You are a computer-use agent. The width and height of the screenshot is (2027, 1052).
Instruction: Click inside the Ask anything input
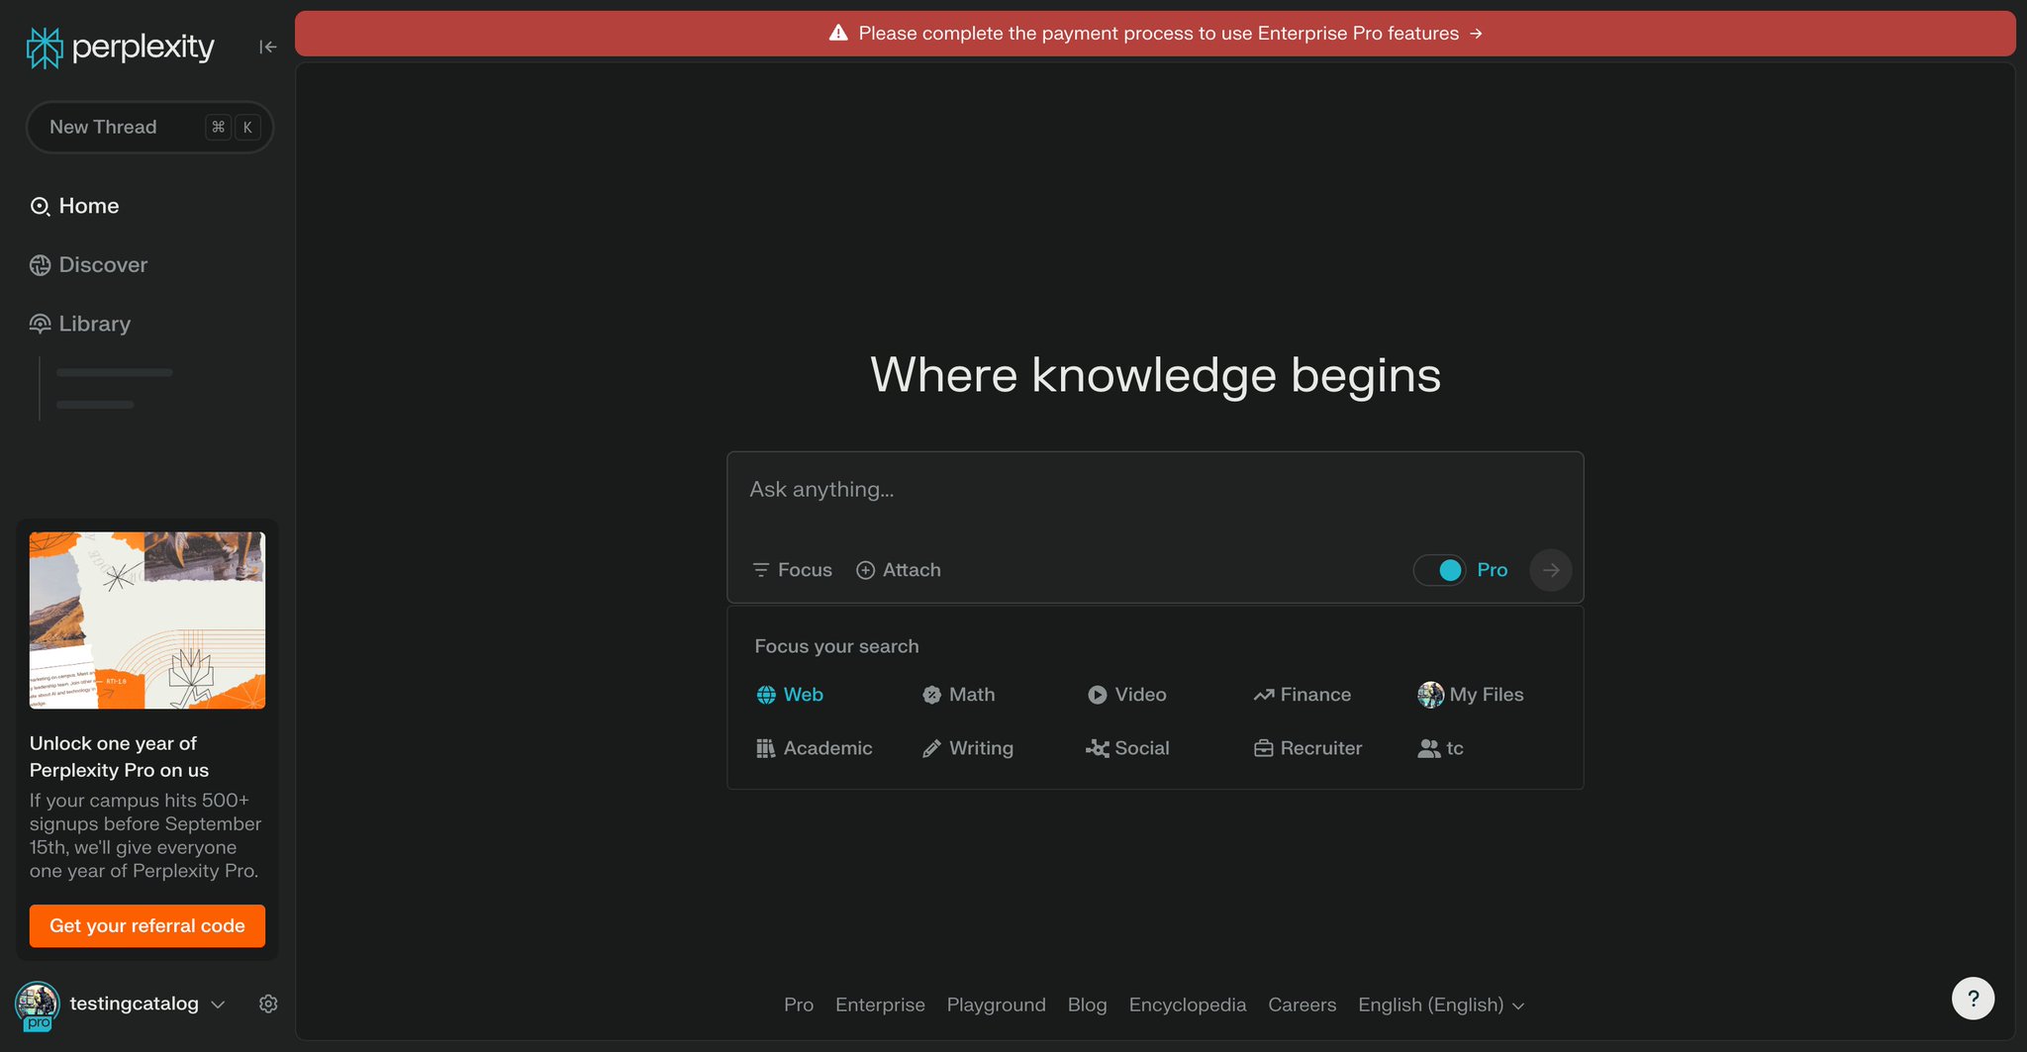tap(1155, 490)
